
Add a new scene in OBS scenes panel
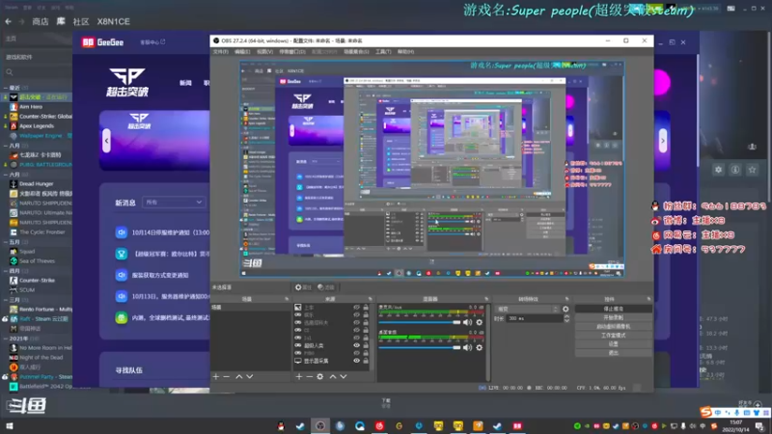pyautogui.click(x=215, y=376)
